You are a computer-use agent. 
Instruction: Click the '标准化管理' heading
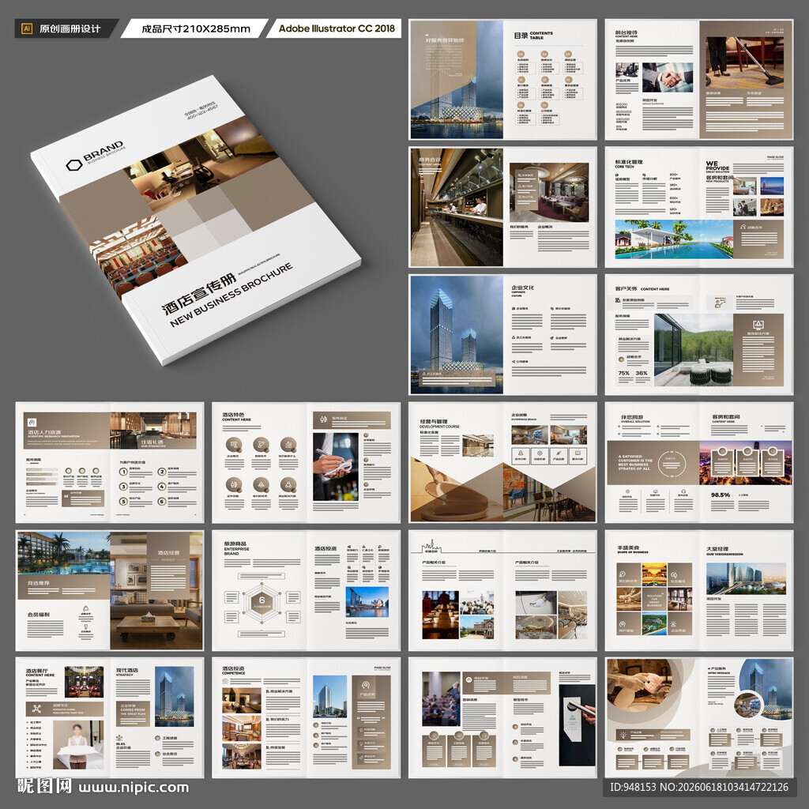tap(628, 161)
